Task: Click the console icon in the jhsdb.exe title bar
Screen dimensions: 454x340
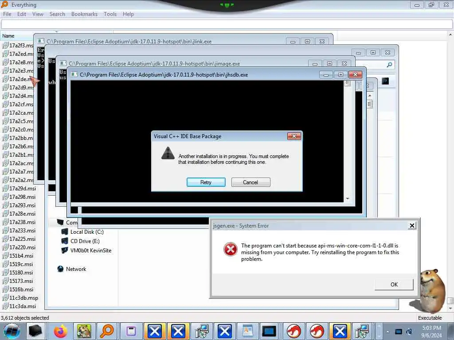Action: click(74, 74)
